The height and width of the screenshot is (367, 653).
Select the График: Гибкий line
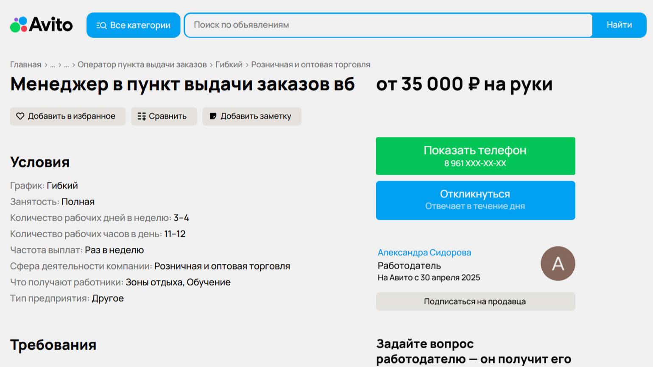(x=44, y=186)
